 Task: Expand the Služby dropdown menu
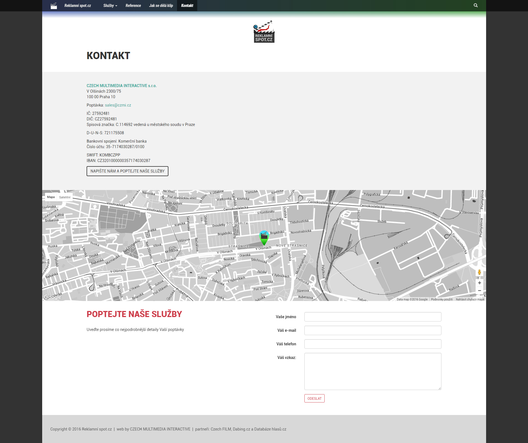[x=110, y=6]
